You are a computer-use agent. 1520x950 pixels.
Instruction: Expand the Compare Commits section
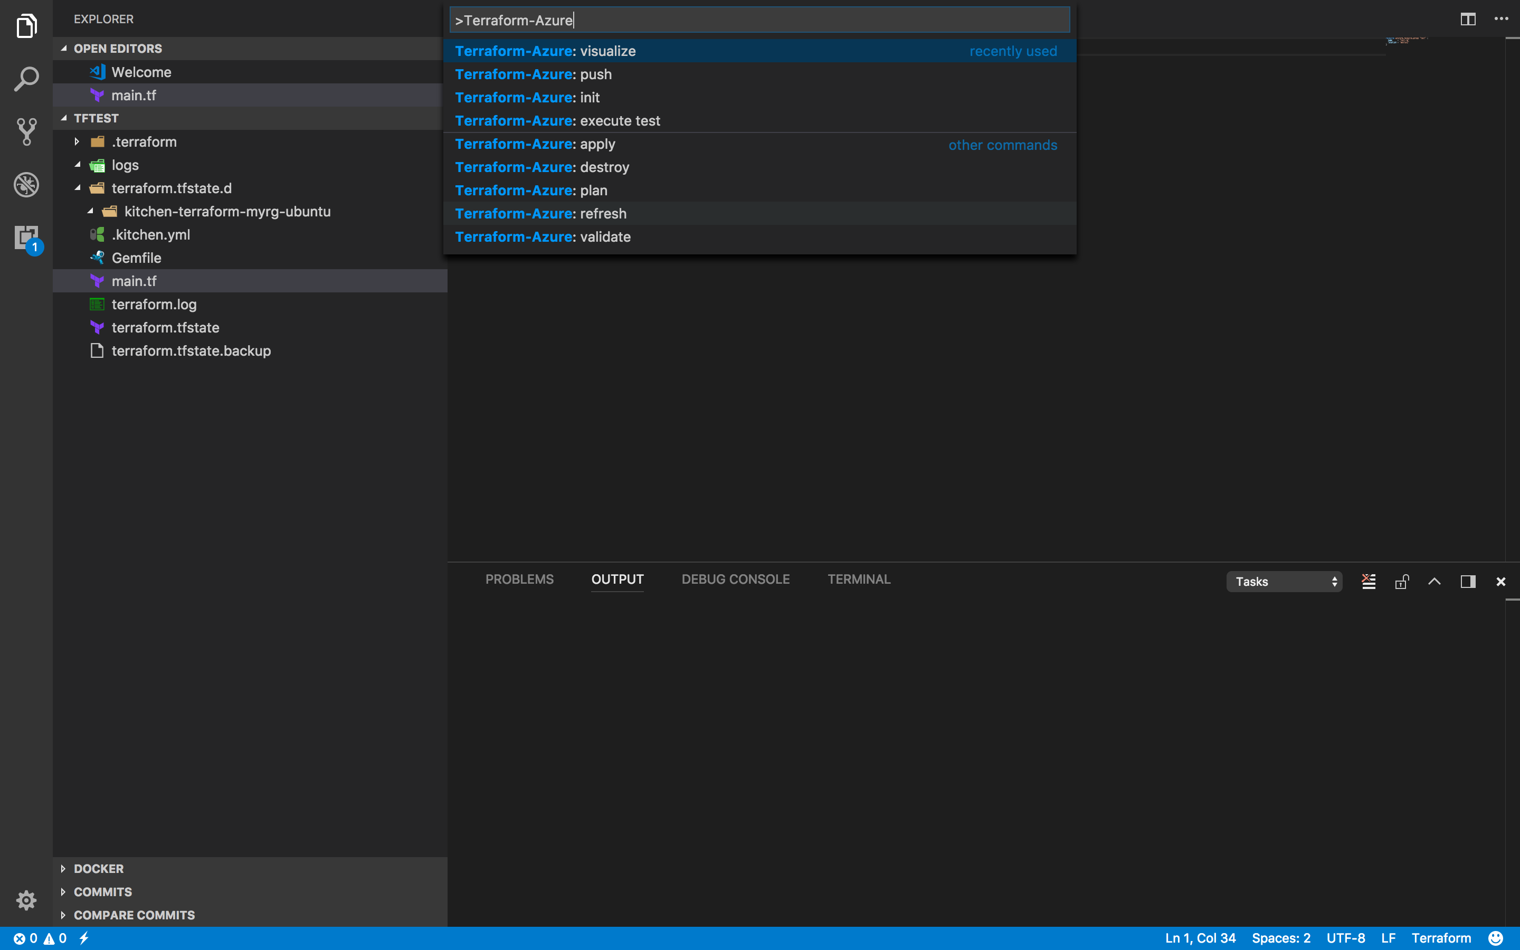250,915
